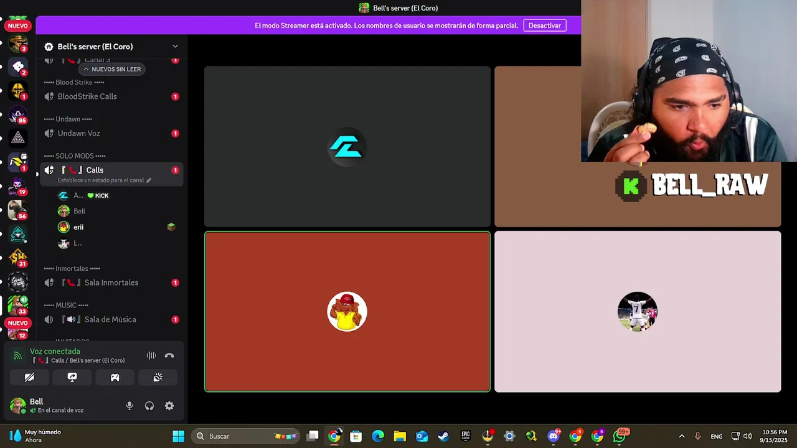Focus the pink tile with soccer player avatar
Image resolution: width=797 pixels, height=448 pixels.
click(x=638, y=312)
